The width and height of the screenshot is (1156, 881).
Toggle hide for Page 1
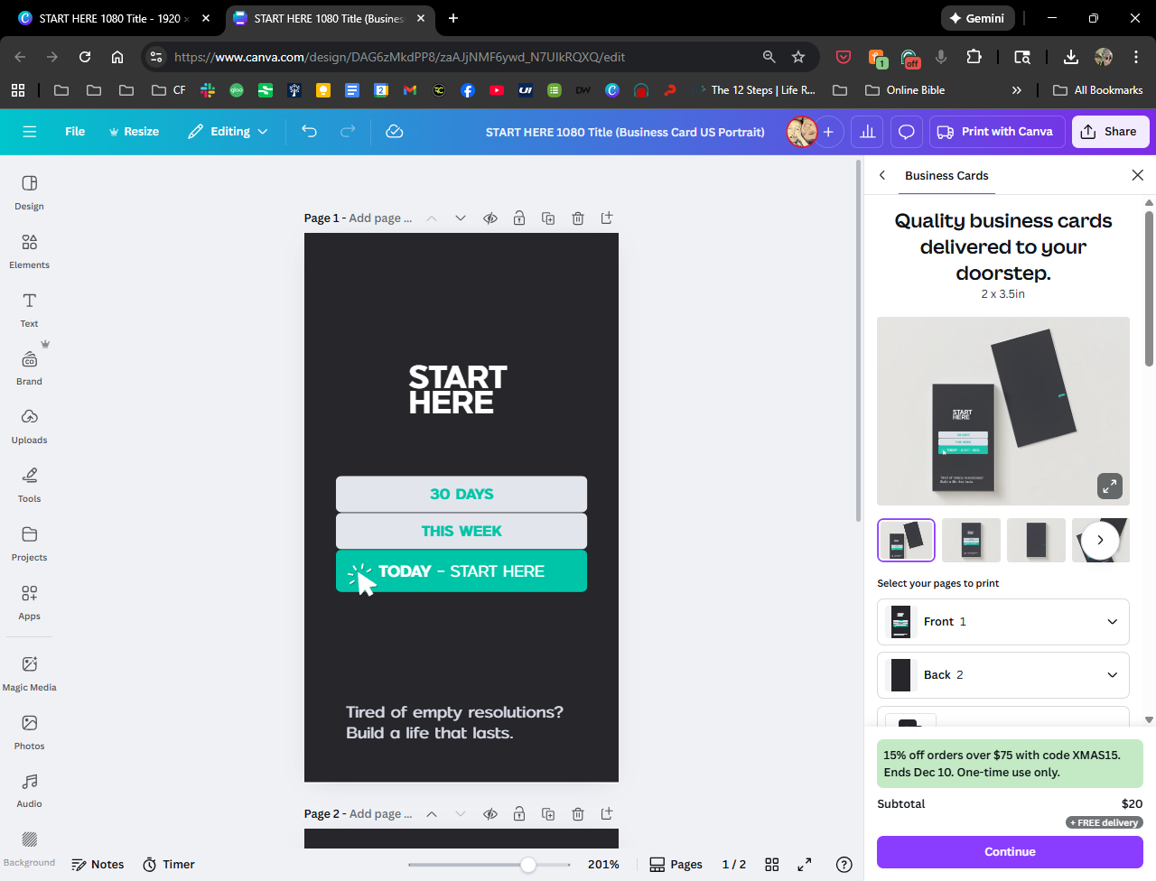(490, 218)
